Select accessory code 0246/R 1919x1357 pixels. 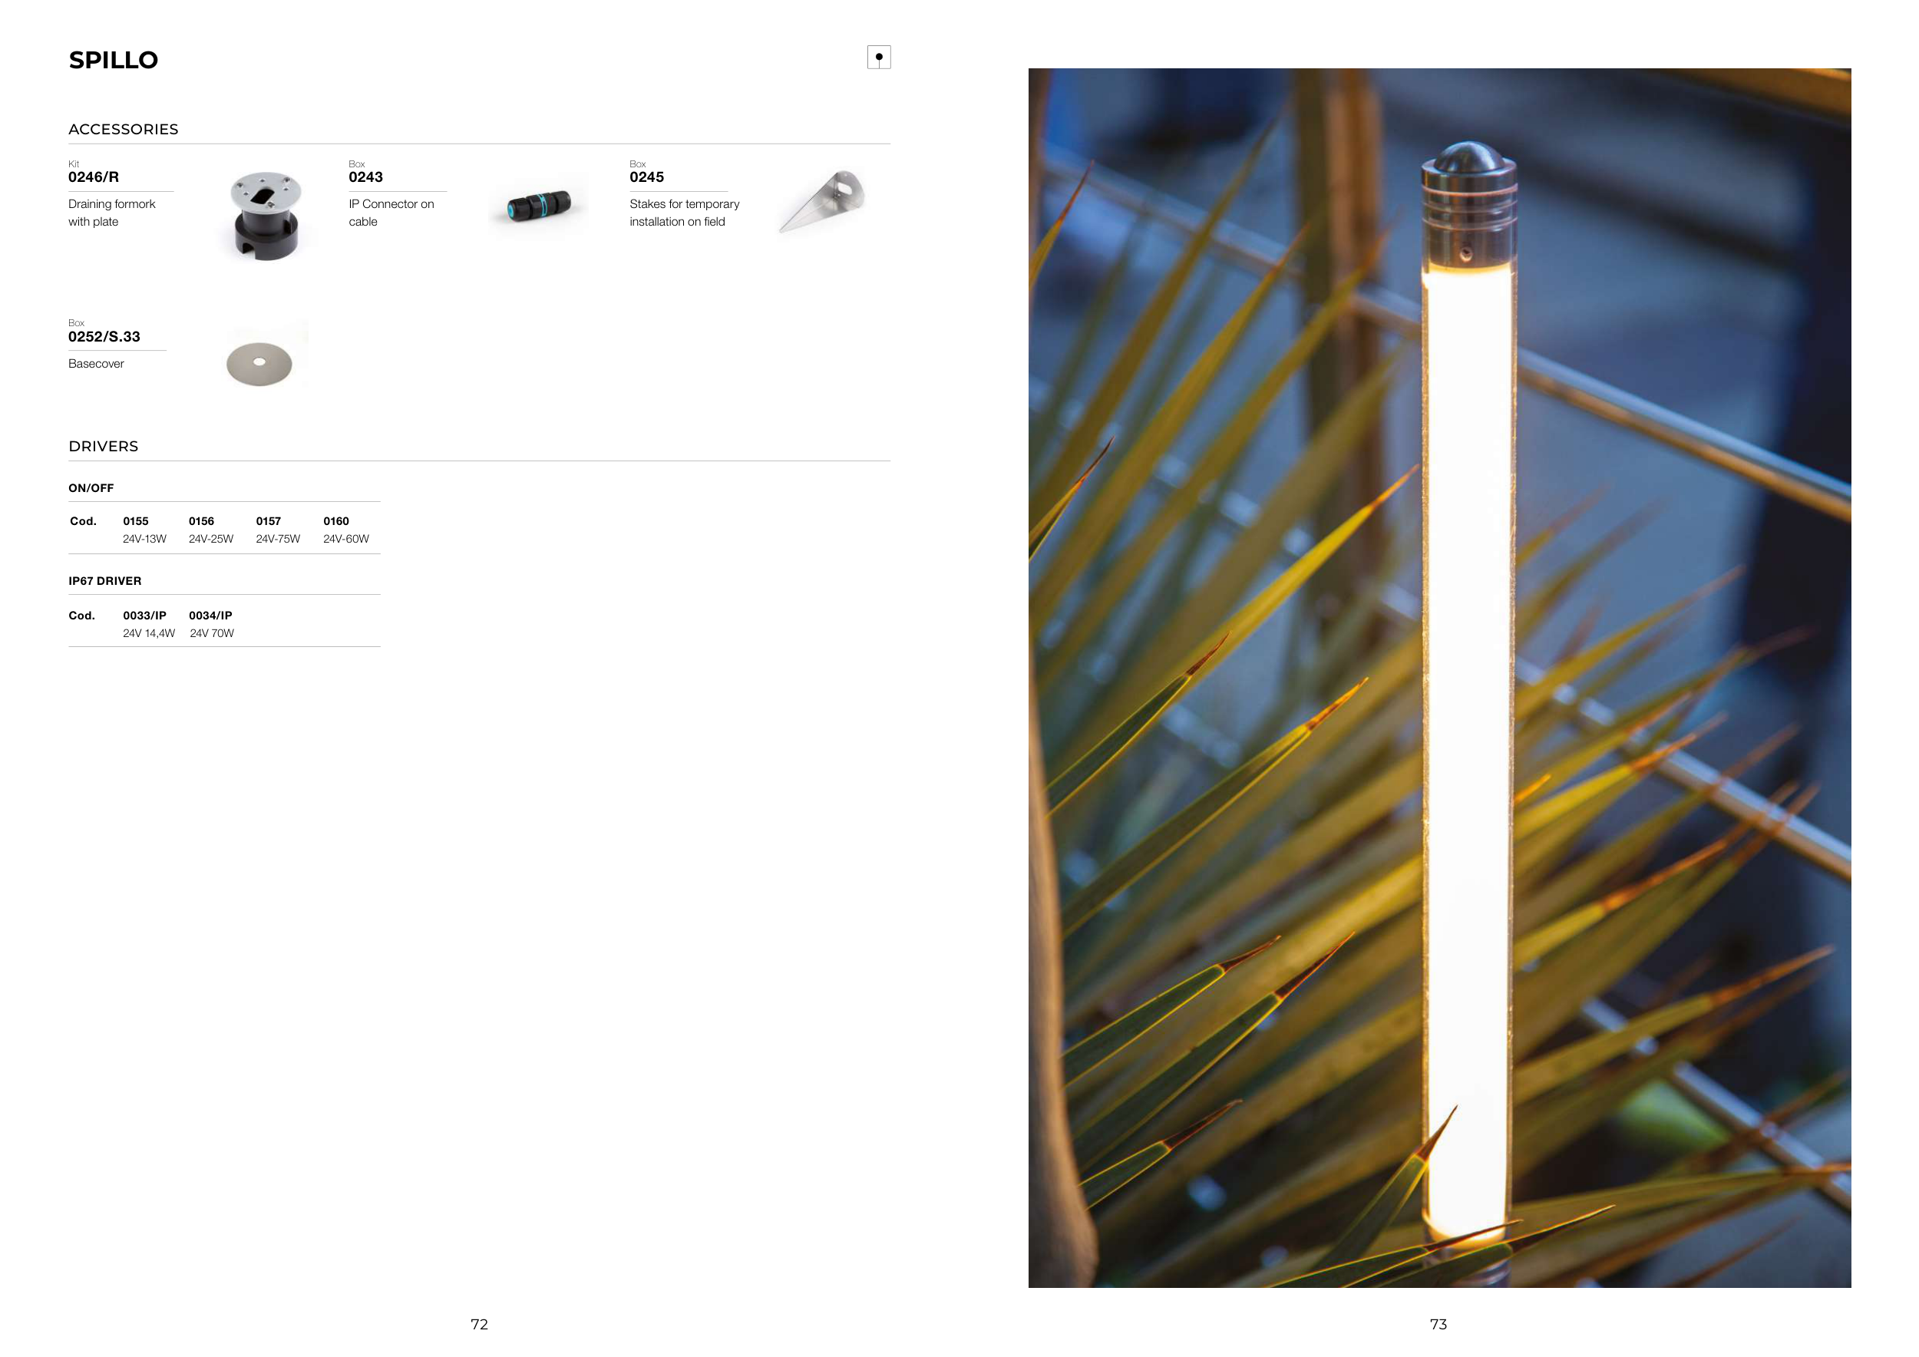[x=94, y=177]
